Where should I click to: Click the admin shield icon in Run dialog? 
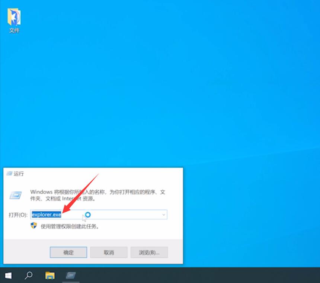pyautogui.click(x=33, y=225)
